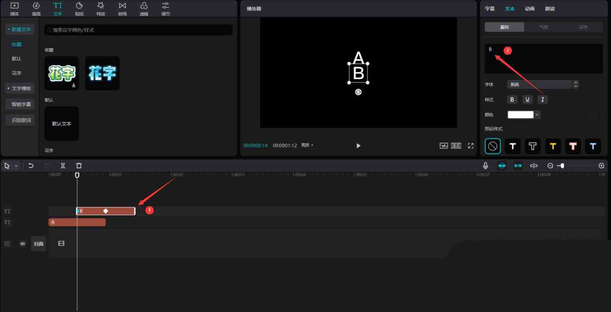Open the 画质 quality dropdown
The image size is (611, 312).
tap(307, 145)
